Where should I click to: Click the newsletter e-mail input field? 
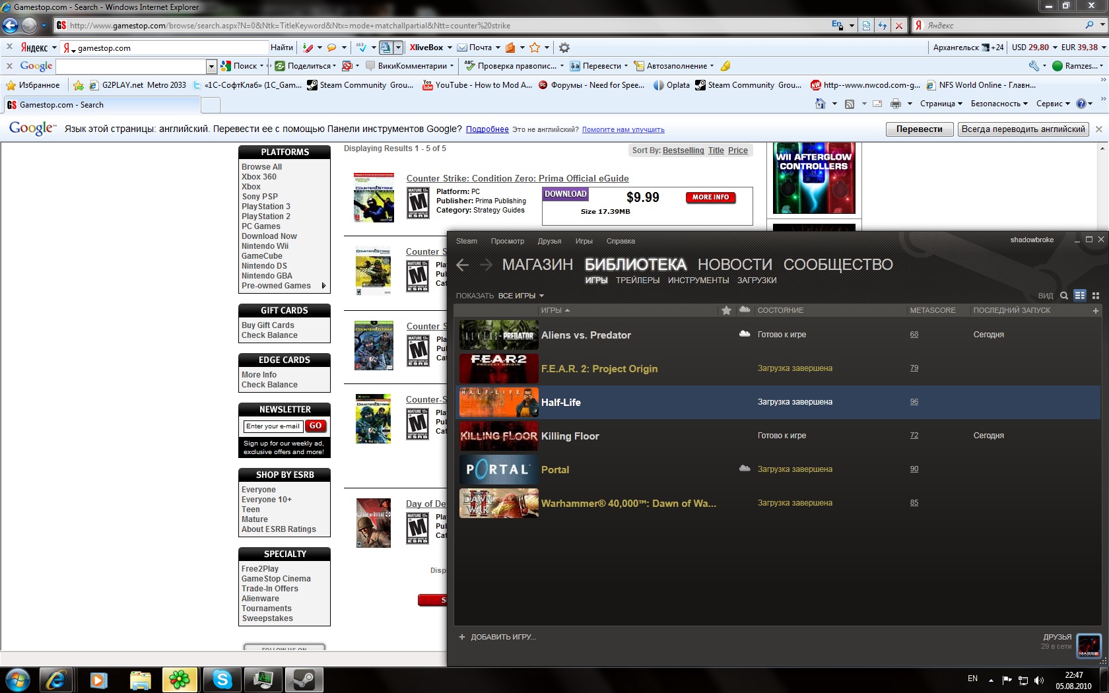coord(273,426)
